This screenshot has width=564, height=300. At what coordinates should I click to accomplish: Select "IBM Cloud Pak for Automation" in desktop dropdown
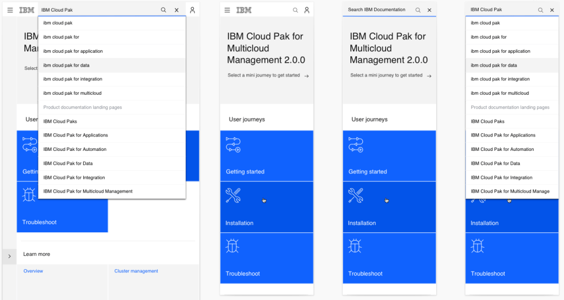(75, 149)
